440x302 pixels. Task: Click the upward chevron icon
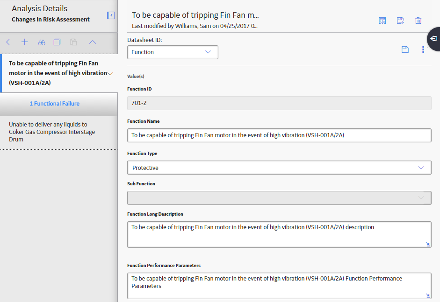pyautogui.click(x=93, y=42)
